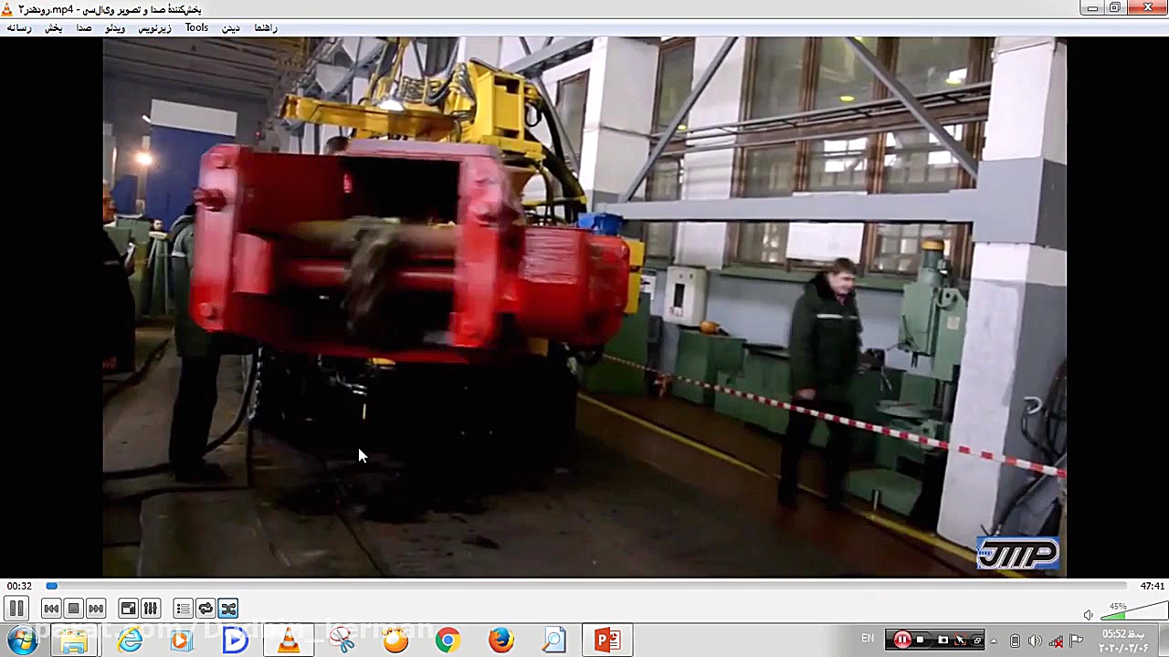This screenshot has width=1169, height=657.
Task: Mute audio via speaker icon
Action: point(1088,614)
